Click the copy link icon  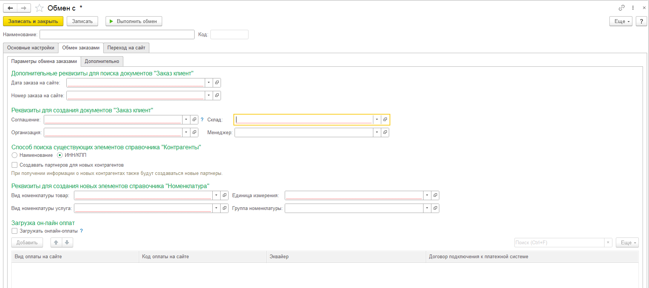tap(621, 8)
